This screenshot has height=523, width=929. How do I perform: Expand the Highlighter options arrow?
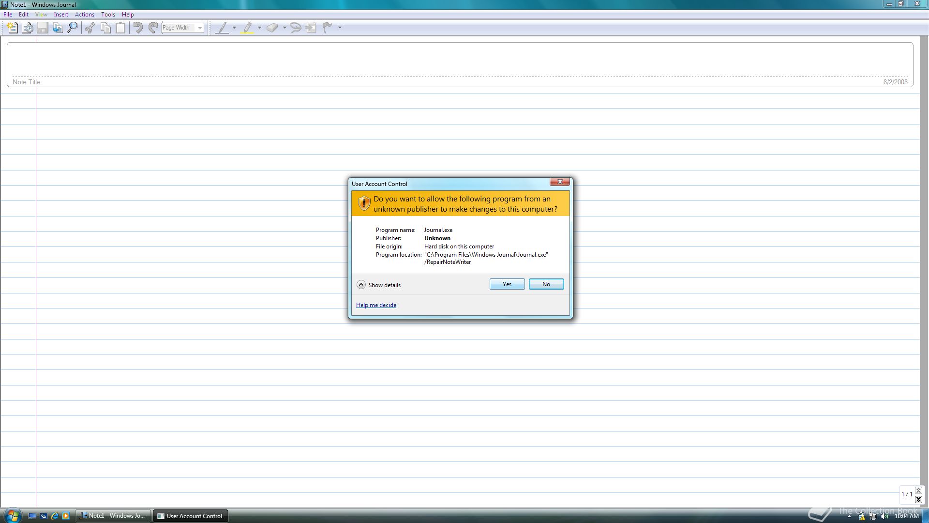tap(260, 28)
